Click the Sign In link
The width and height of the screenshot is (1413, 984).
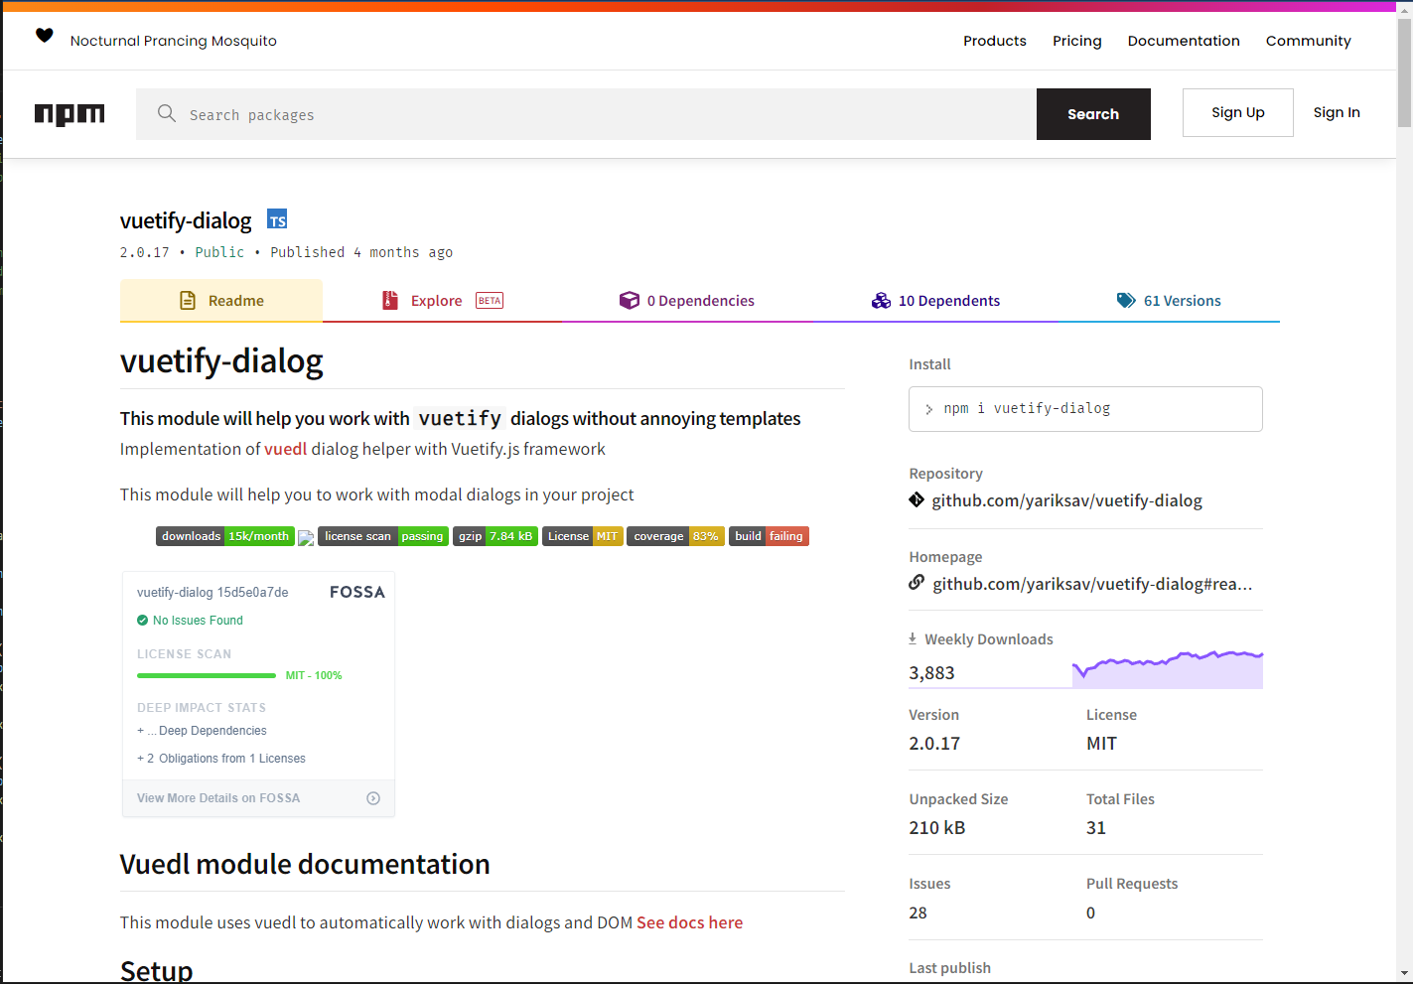point(1337,112)
